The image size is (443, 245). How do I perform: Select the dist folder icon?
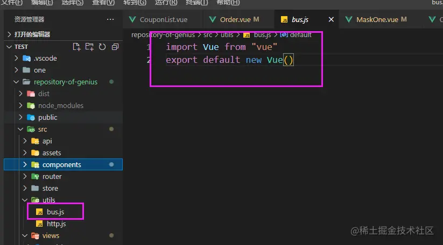click(x=31, y=93)
